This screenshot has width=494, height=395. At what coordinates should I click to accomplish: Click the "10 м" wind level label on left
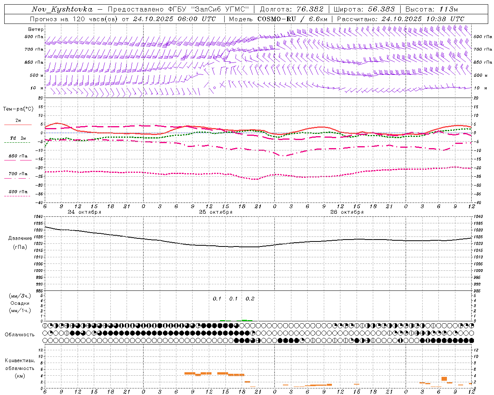(x=37, y=88)
